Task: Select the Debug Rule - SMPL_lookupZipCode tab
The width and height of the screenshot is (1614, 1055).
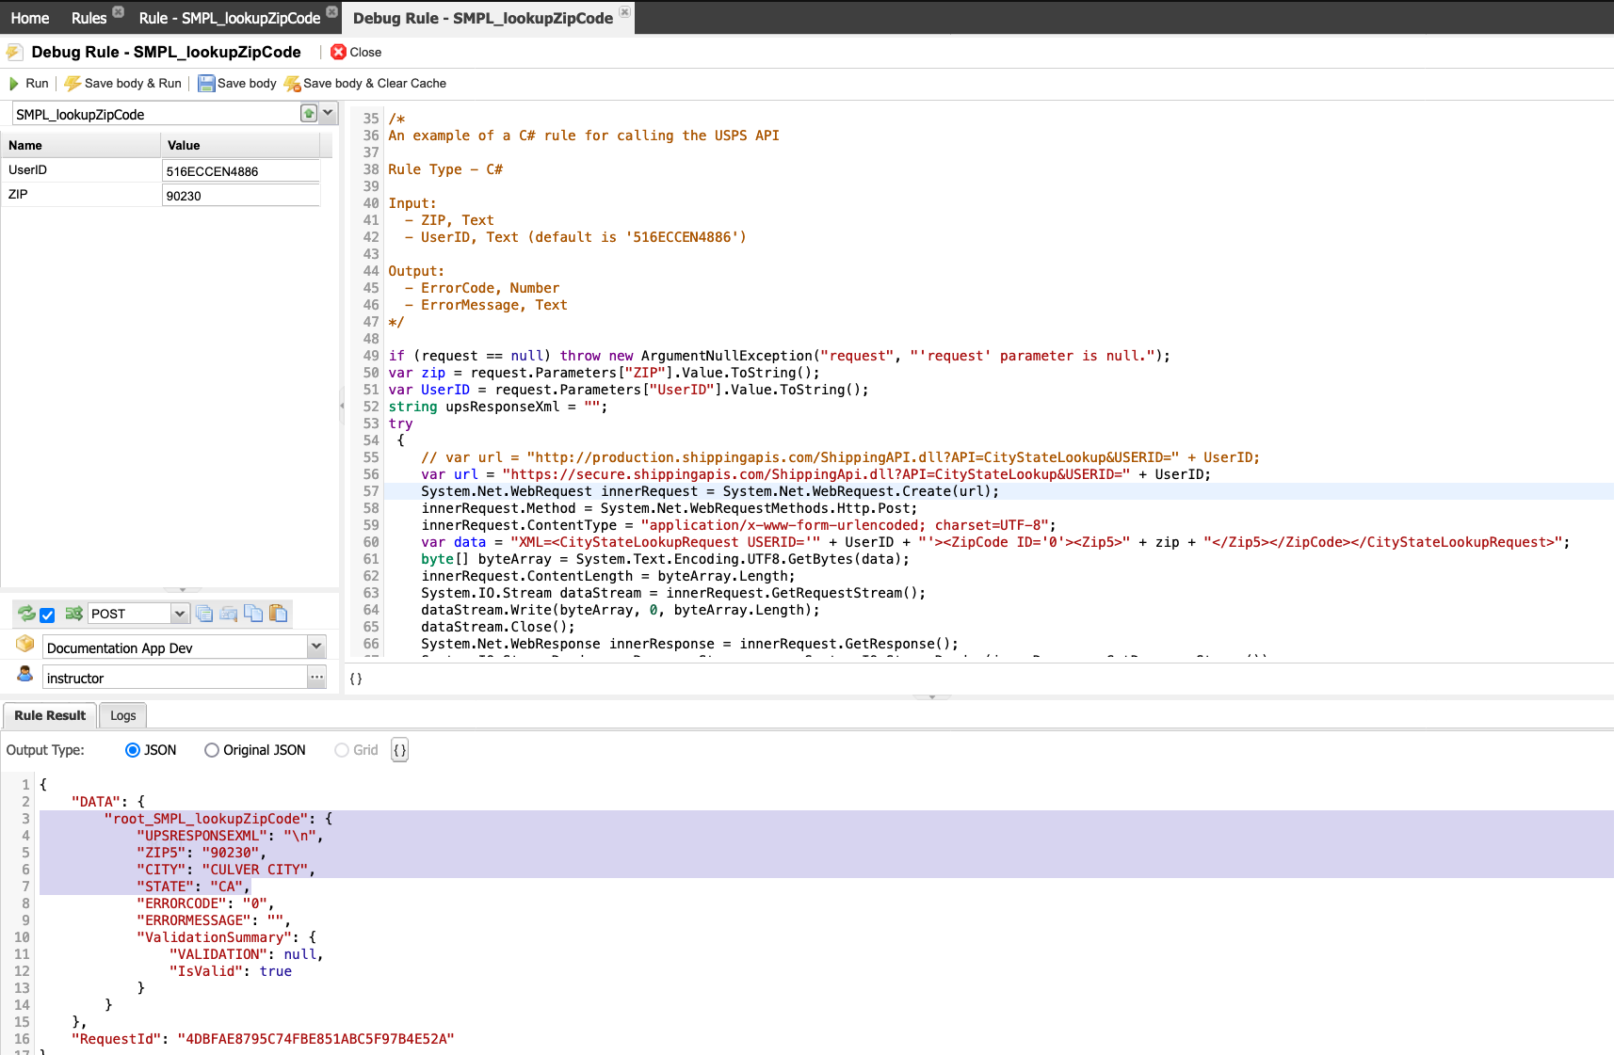Action: pos(483,18)
